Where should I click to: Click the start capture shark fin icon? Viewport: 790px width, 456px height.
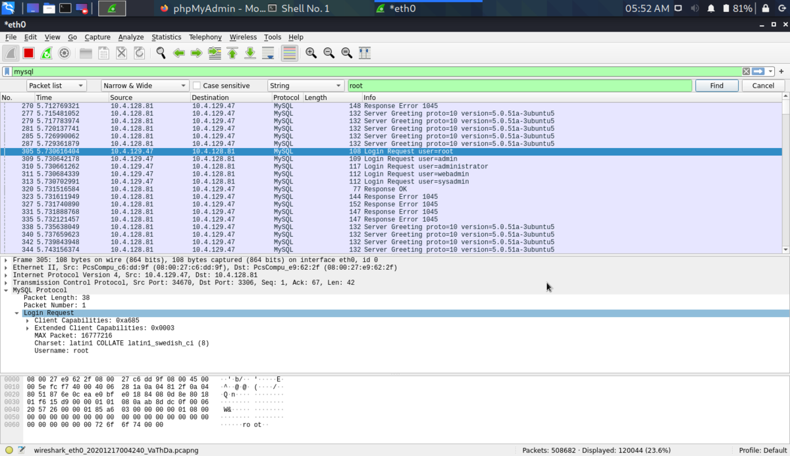coord(11,53)
